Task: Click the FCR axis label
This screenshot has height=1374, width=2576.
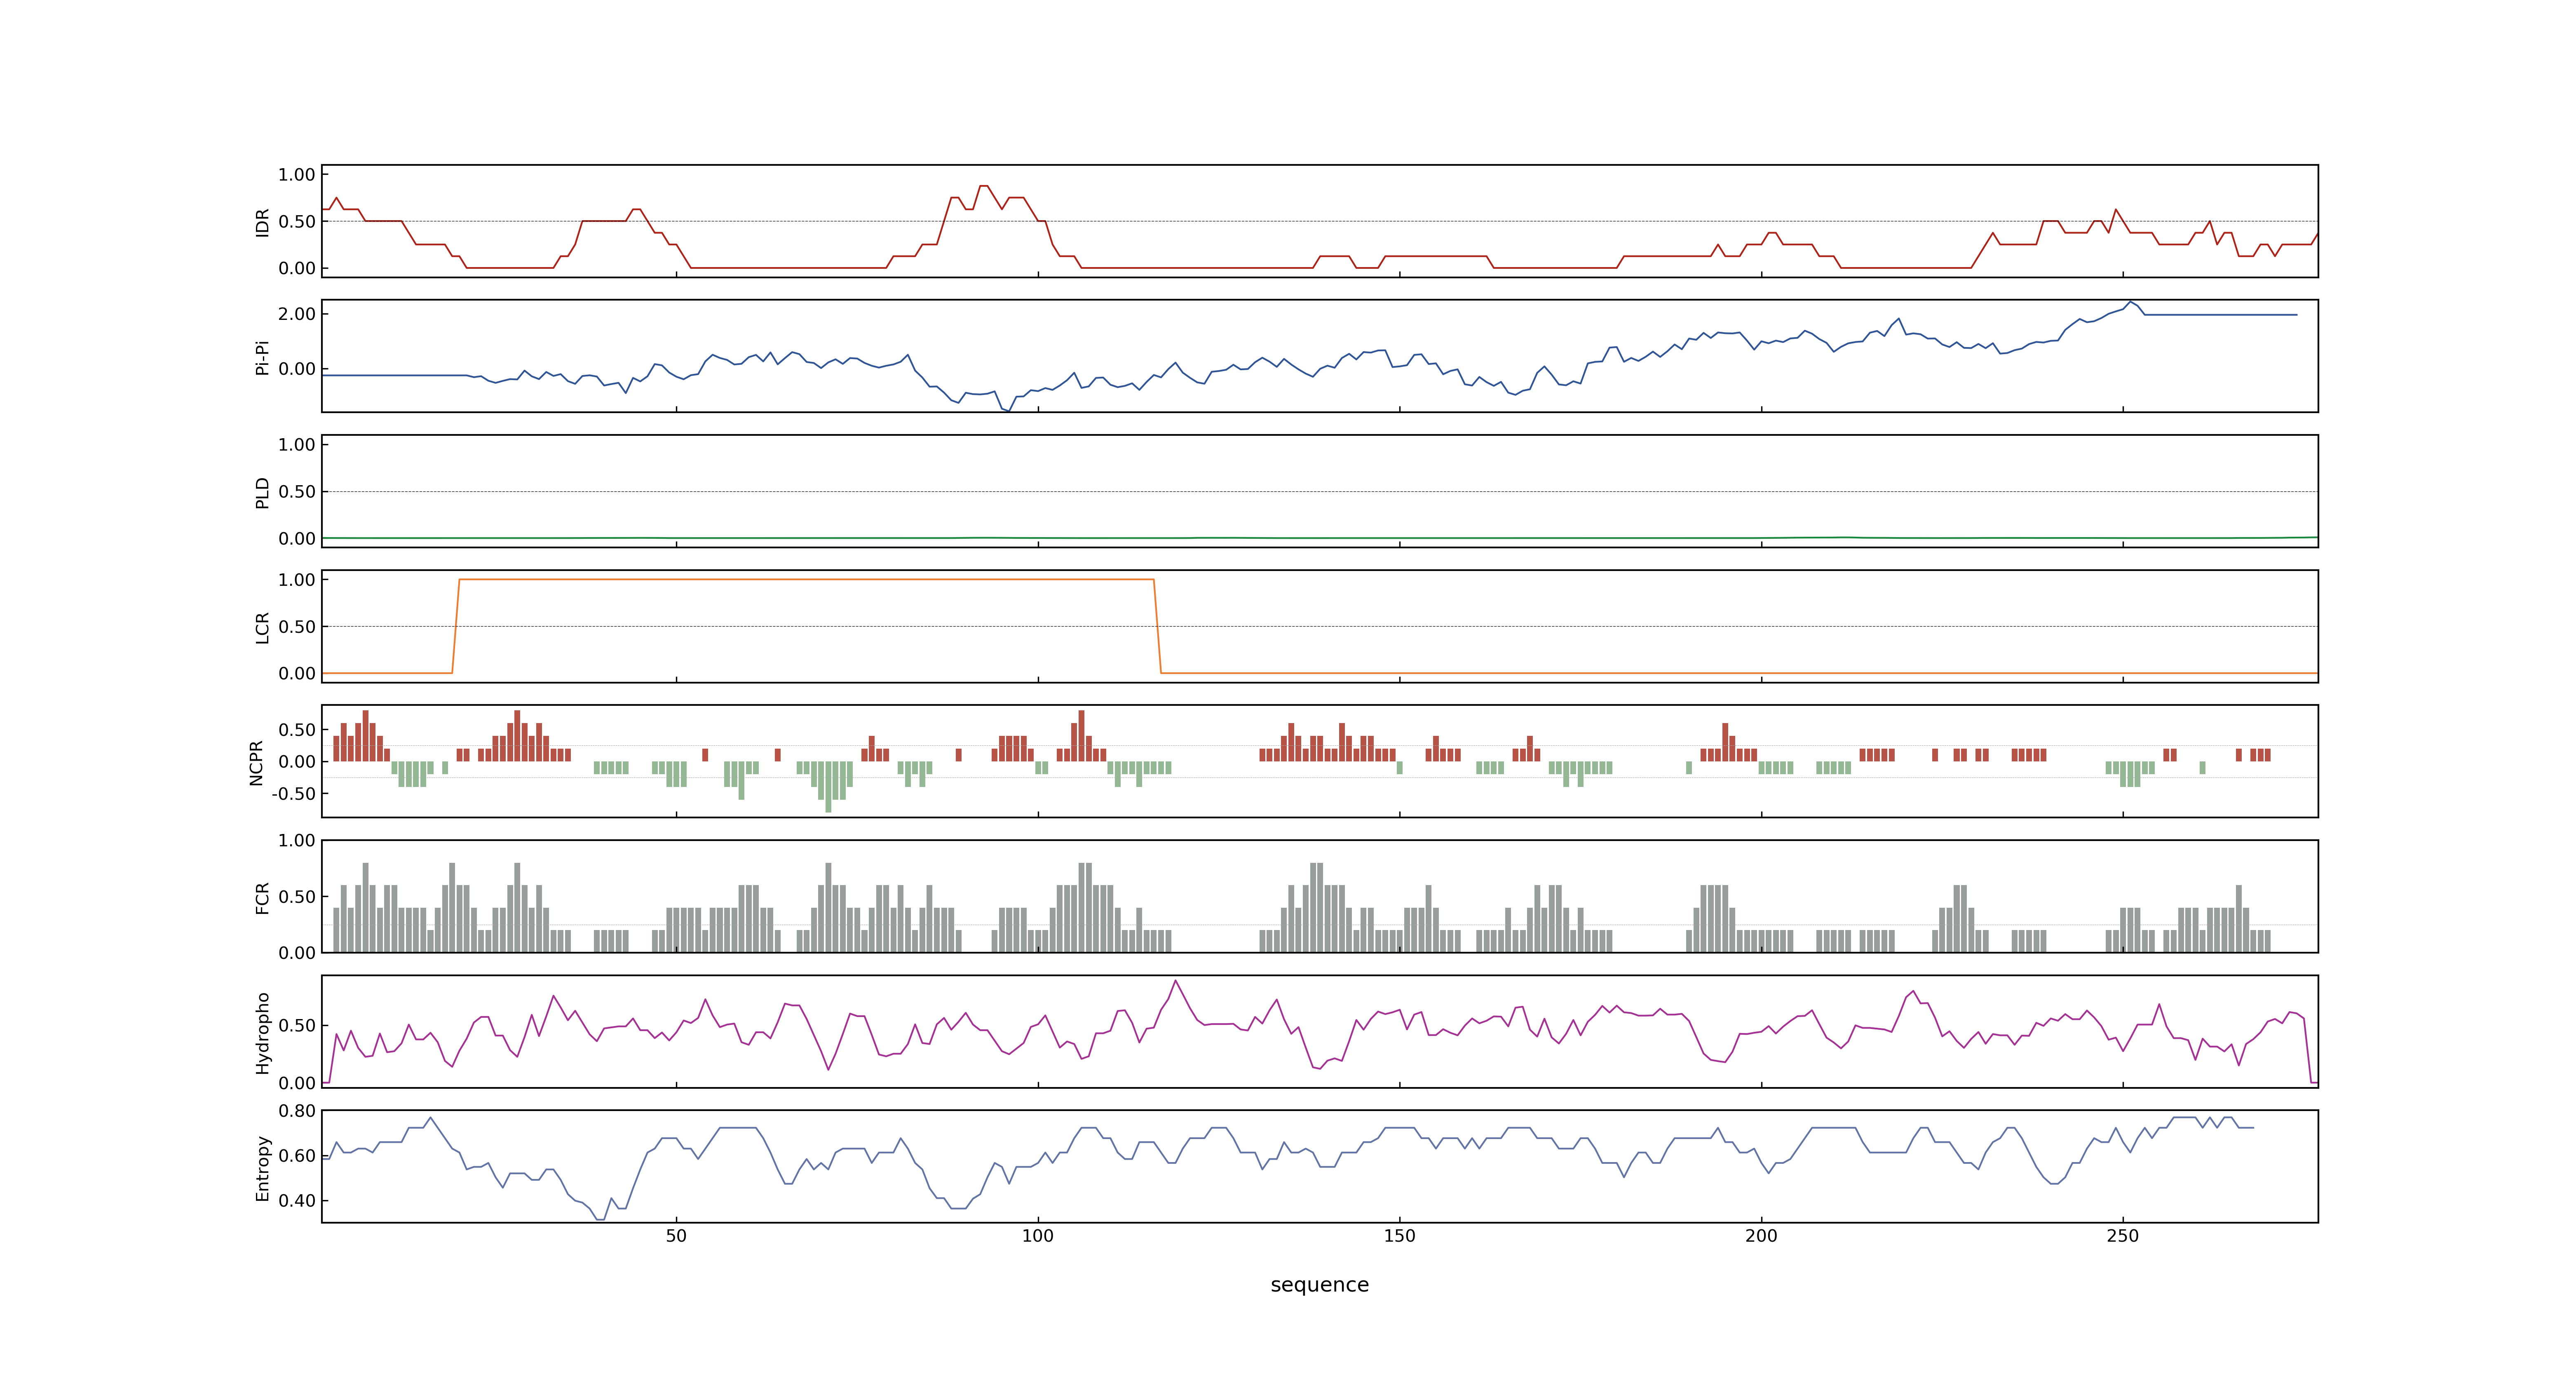Action: 262,897
